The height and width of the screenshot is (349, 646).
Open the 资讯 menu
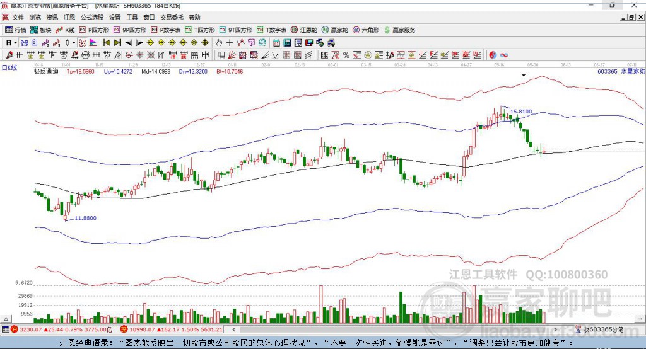pyautogui.click(x=52, y=17)
